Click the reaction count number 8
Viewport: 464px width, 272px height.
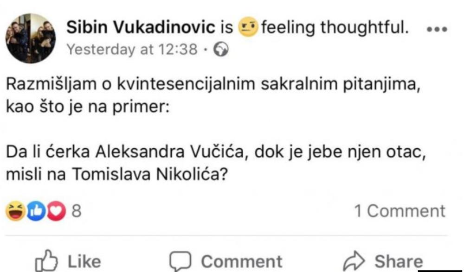77,211
